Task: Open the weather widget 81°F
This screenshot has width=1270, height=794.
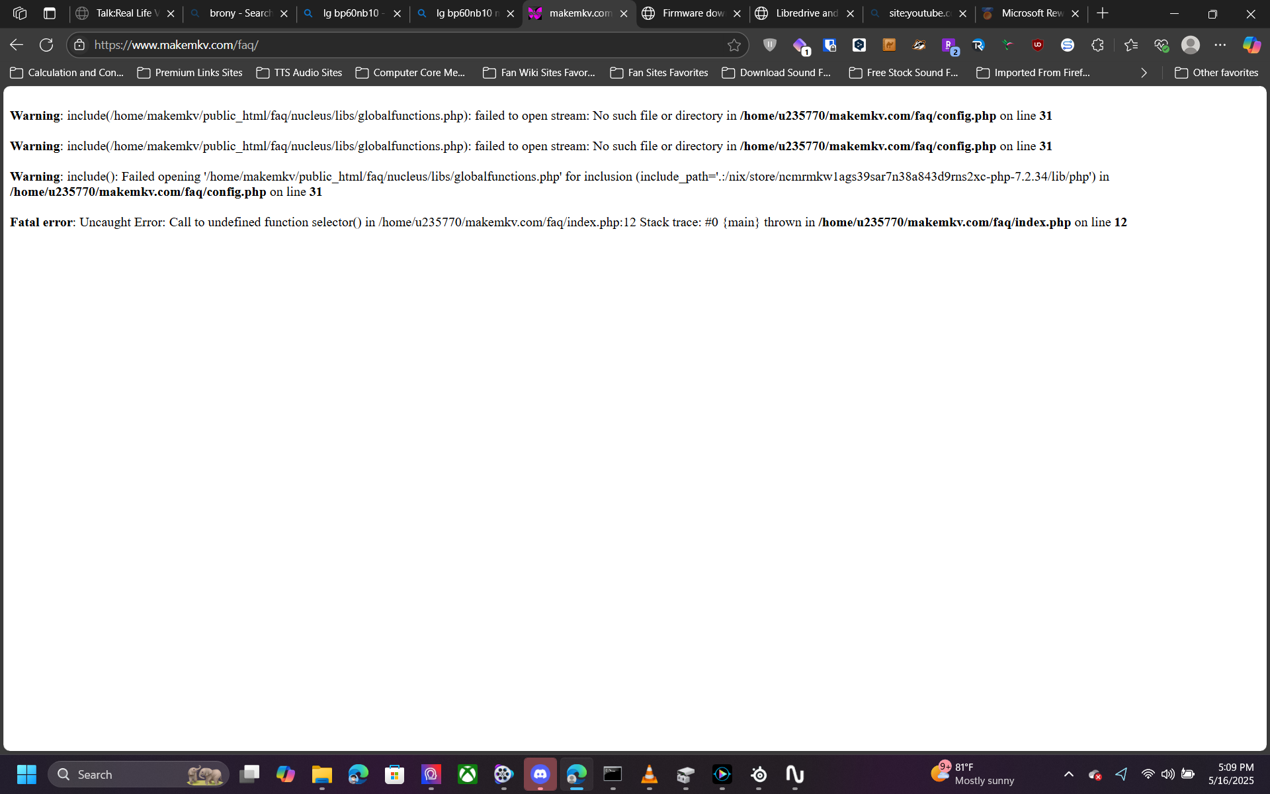Action: pyautogui.click(x=972, y=774)
